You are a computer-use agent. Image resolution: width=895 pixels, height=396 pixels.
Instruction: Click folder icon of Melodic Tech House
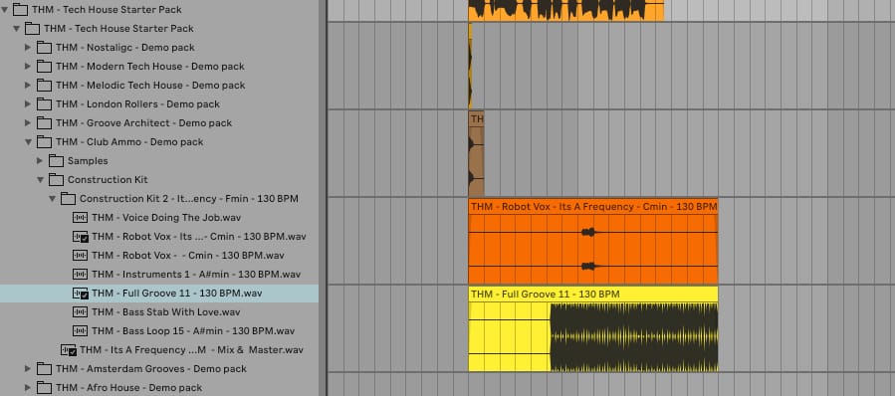coord(44,85)
